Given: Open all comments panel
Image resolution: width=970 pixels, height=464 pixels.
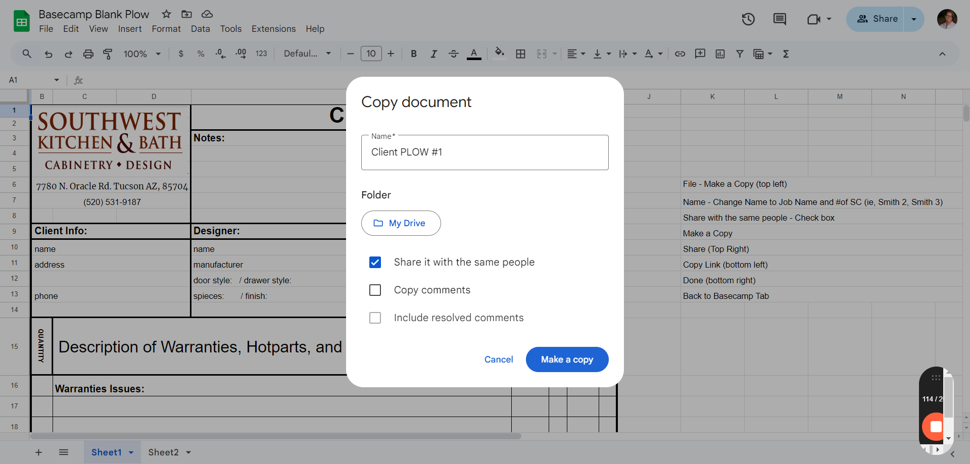Looking at the screenshot, I should coord(780,19).
